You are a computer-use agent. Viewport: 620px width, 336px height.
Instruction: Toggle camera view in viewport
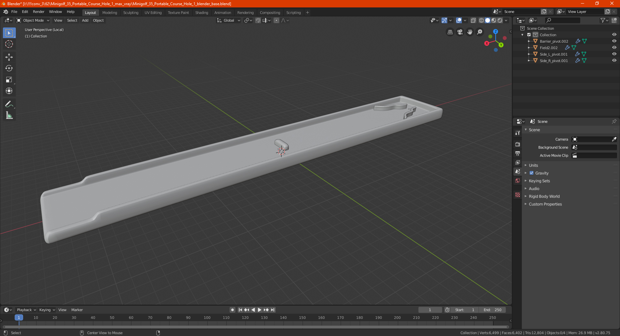460,32
